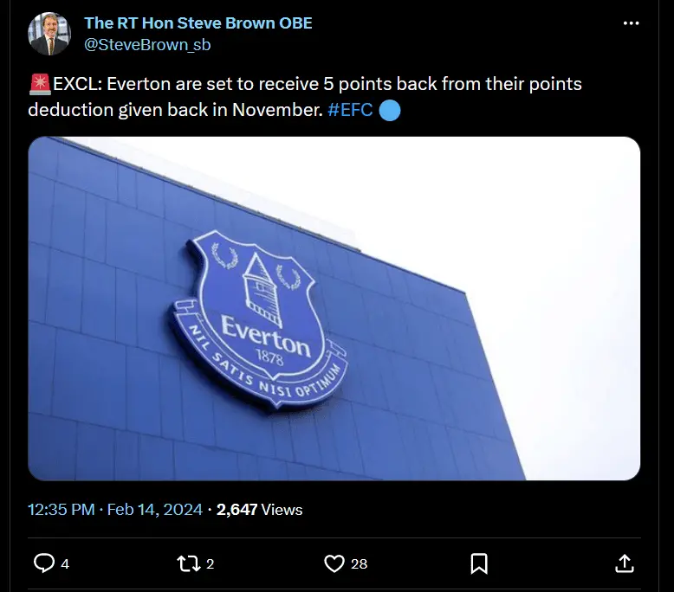Click the reply speech bubble icon

coord(43,563)
